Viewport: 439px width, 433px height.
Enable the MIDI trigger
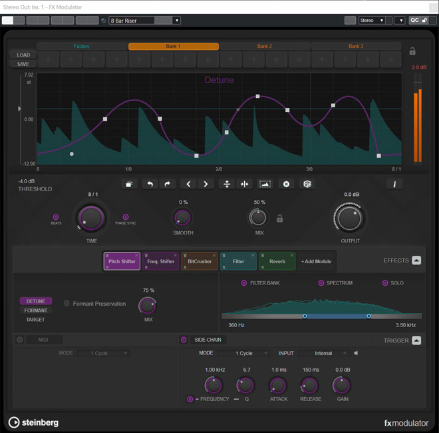19,340
